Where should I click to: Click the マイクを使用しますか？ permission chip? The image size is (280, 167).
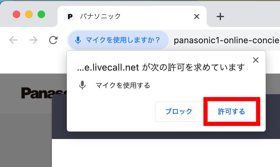(118, 40)
